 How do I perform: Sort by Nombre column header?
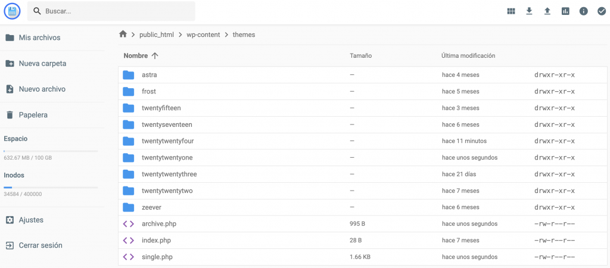(136, 55)
